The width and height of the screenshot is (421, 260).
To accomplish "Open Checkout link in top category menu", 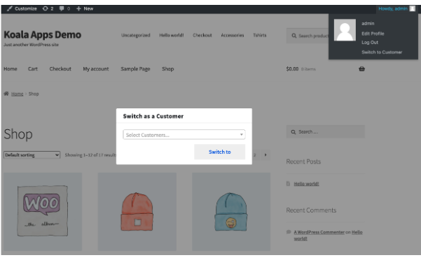I will pos(202,35).
